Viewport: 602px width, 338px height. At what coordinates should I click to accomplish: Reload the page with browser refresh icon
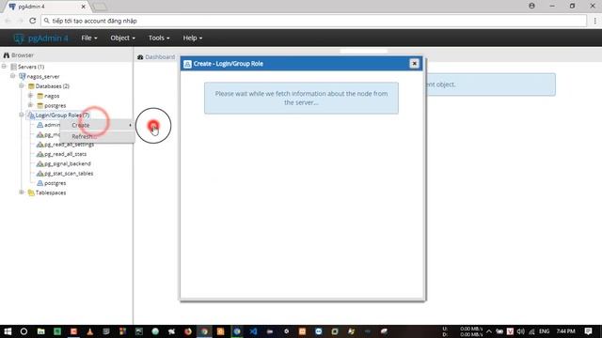coord(33,21)
